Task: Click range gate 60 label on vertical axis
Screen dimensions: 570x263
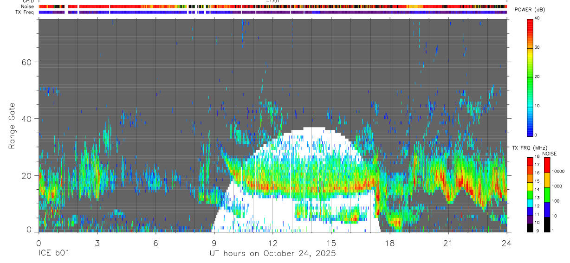Action: [x=26, y=62]
